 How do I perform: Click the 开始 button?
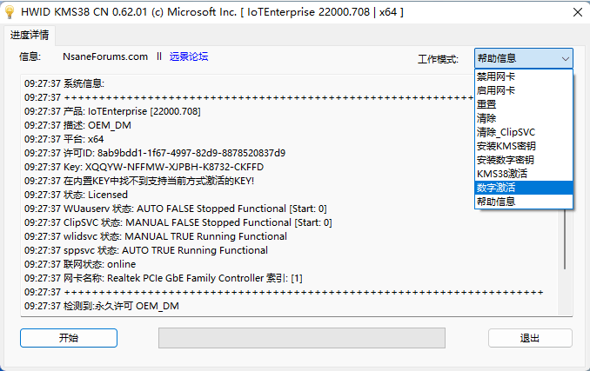(69, 338)
